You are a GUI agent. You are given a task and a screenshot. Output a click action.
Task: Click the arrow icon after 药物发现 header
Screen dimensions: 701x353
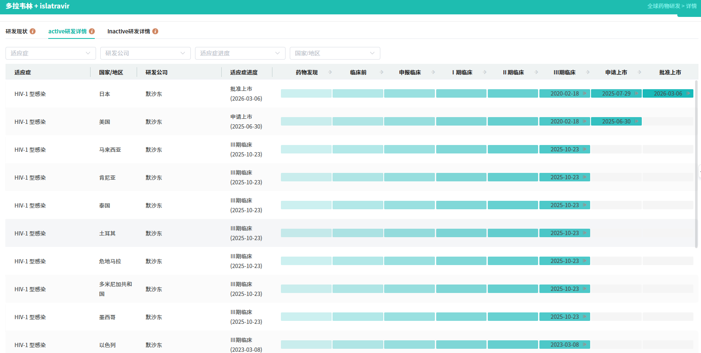330,72
